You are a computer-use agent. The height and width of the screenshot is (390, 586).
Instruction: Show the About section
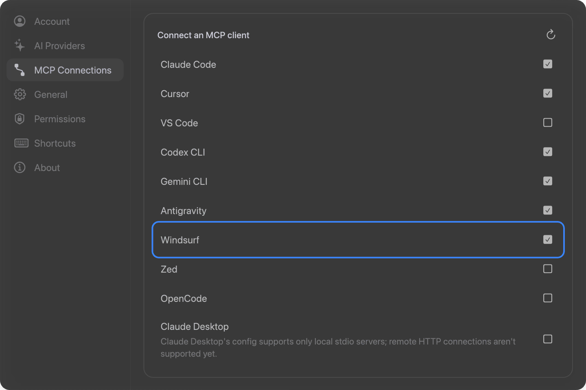tap(65, 167)
